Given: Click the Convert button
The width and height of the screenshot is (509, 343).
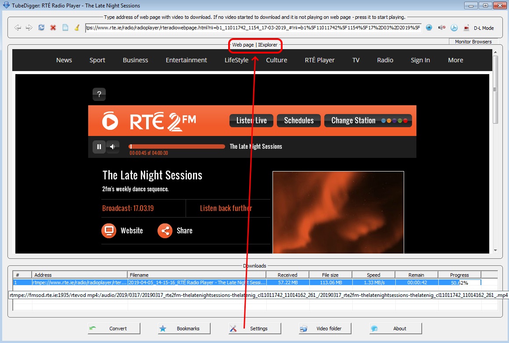Looking at the screenshot, I should click(114, 329).
